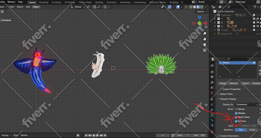This screenshot has width=261, height=138.
Task: Open the Render properties tab icon
Action: (212, 72)
